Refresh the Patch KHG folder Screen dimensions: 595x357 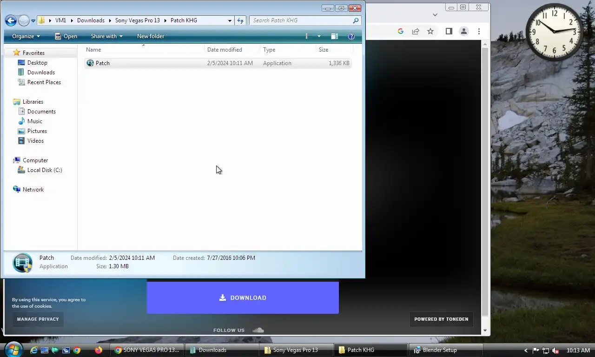[240, 20]
